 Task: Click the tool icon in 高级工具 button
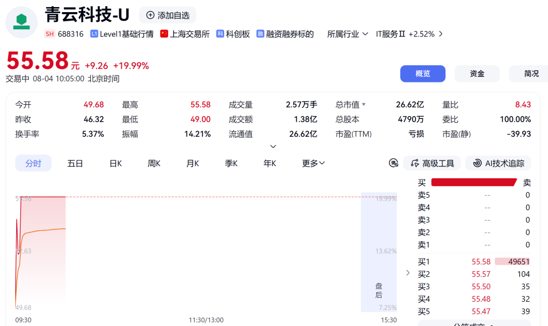coord(415,163)
